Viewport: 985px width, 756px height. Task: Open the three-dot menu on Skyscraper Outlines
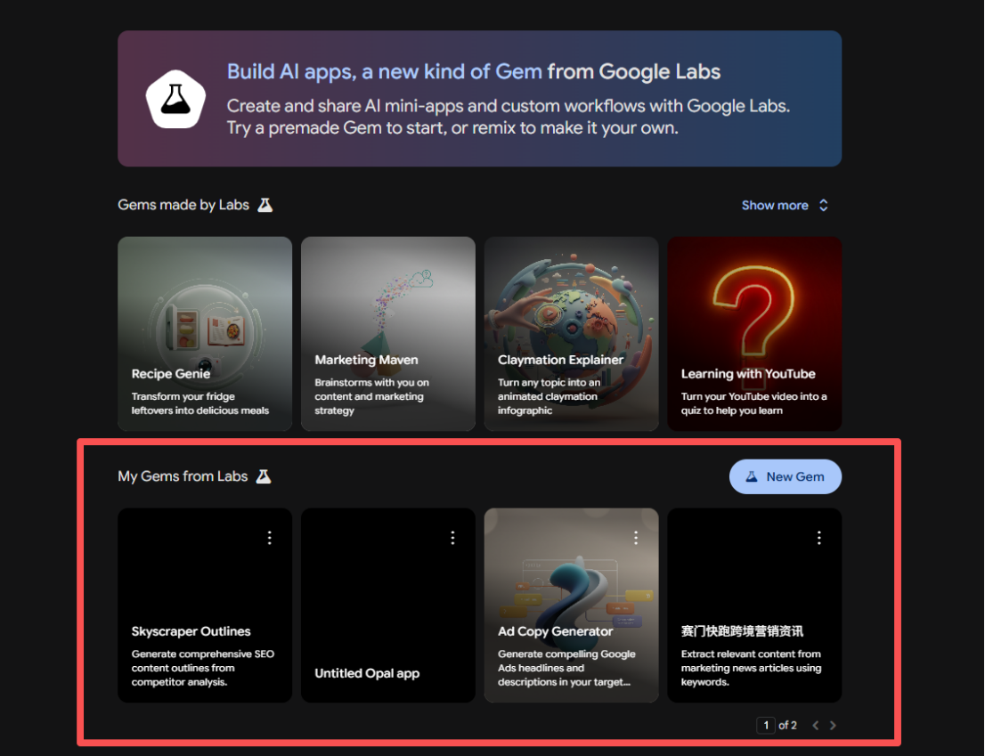pyautogui.click(x=270, y=538)
